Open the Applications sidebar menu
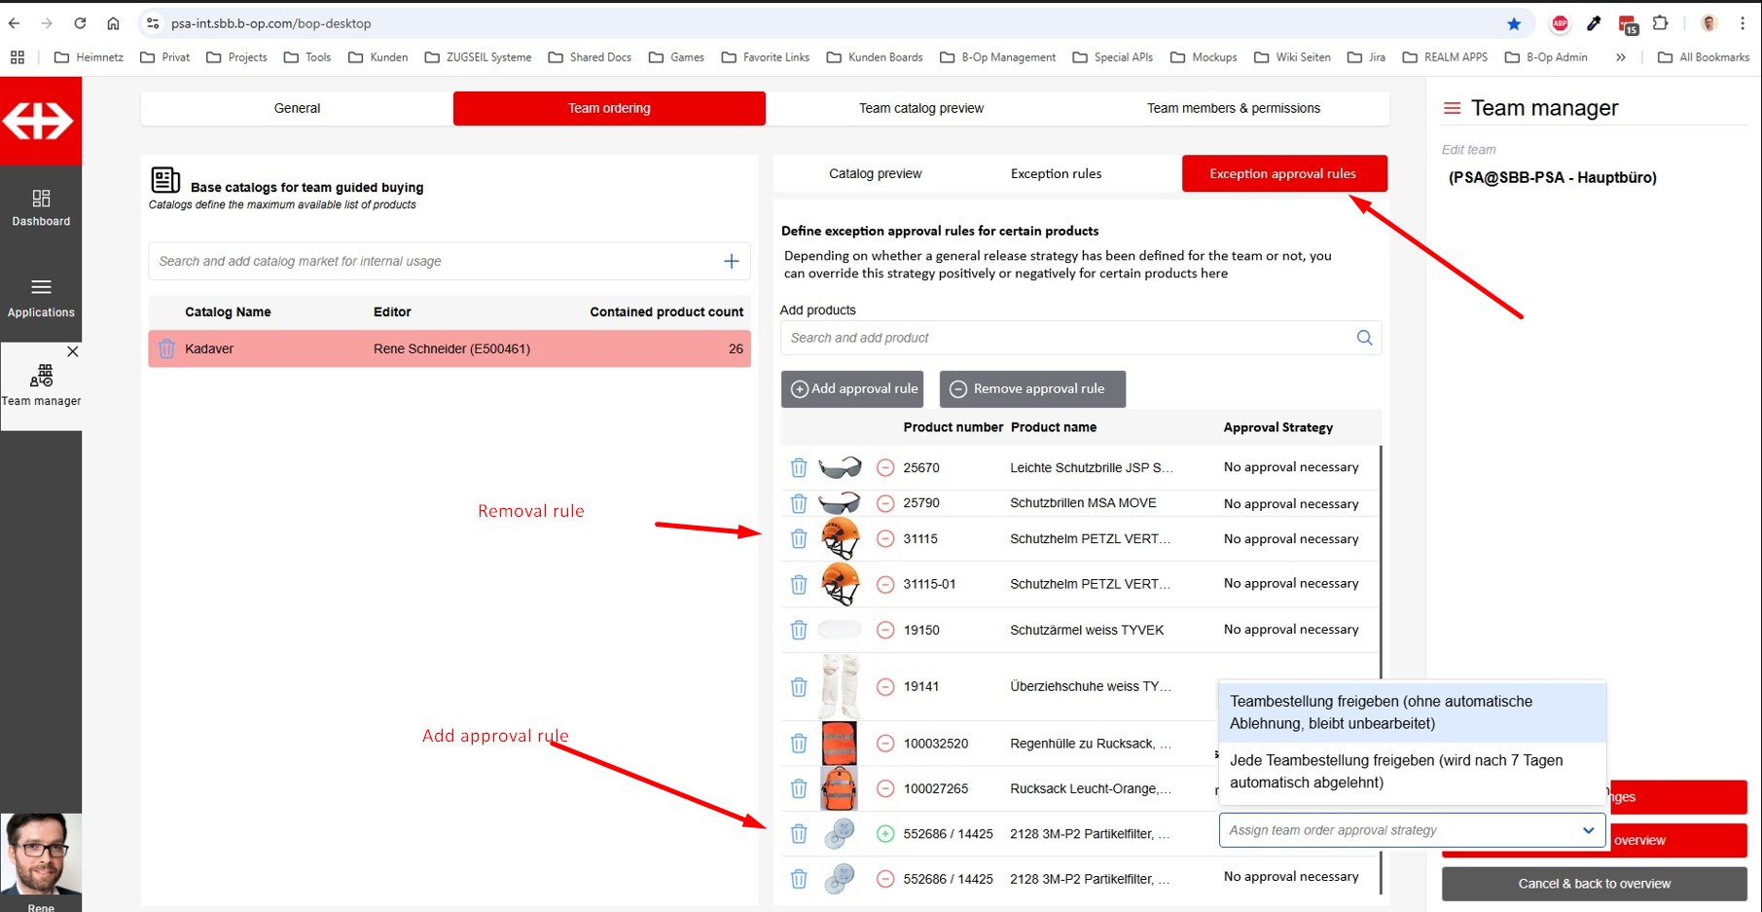The image size is (1762, 912). 41,297
